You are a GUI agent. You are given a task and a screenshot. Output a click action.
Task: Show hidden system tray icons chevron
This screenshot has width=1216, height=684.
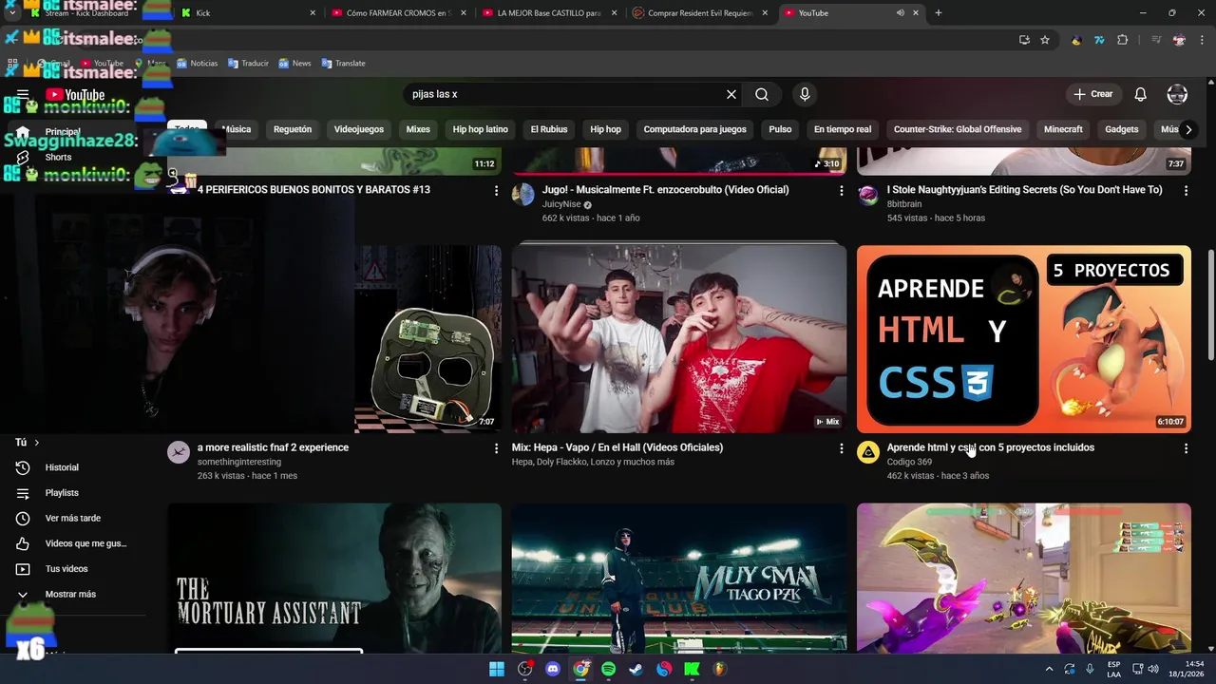tap(1049, 669)
